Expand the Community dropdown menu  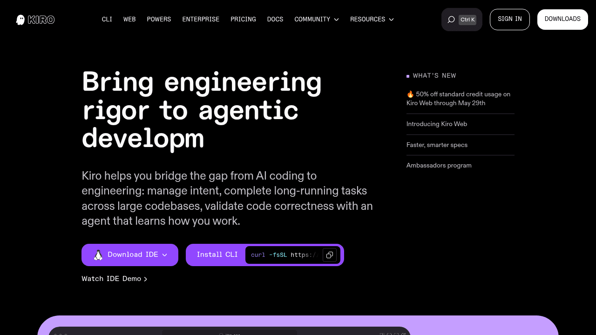click(317, 20)
